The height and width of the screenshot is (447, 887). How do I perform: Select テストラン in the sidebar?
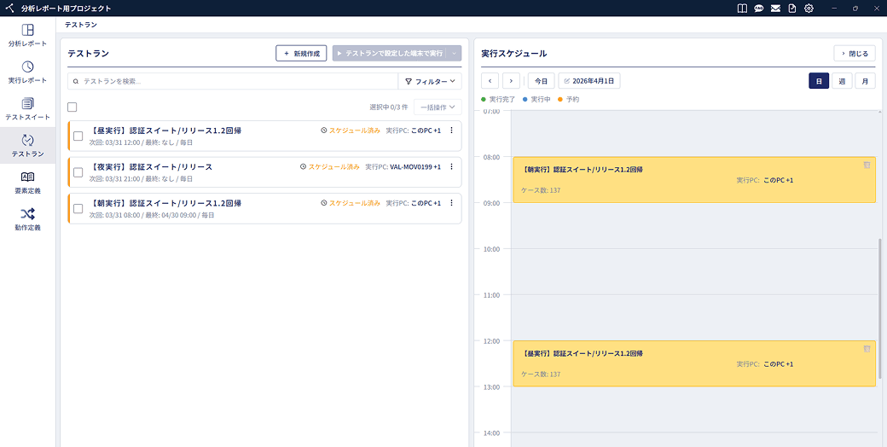click(x=27, y=145)
